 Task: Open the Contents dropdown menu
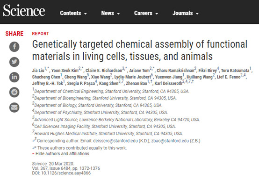[73, 13]
